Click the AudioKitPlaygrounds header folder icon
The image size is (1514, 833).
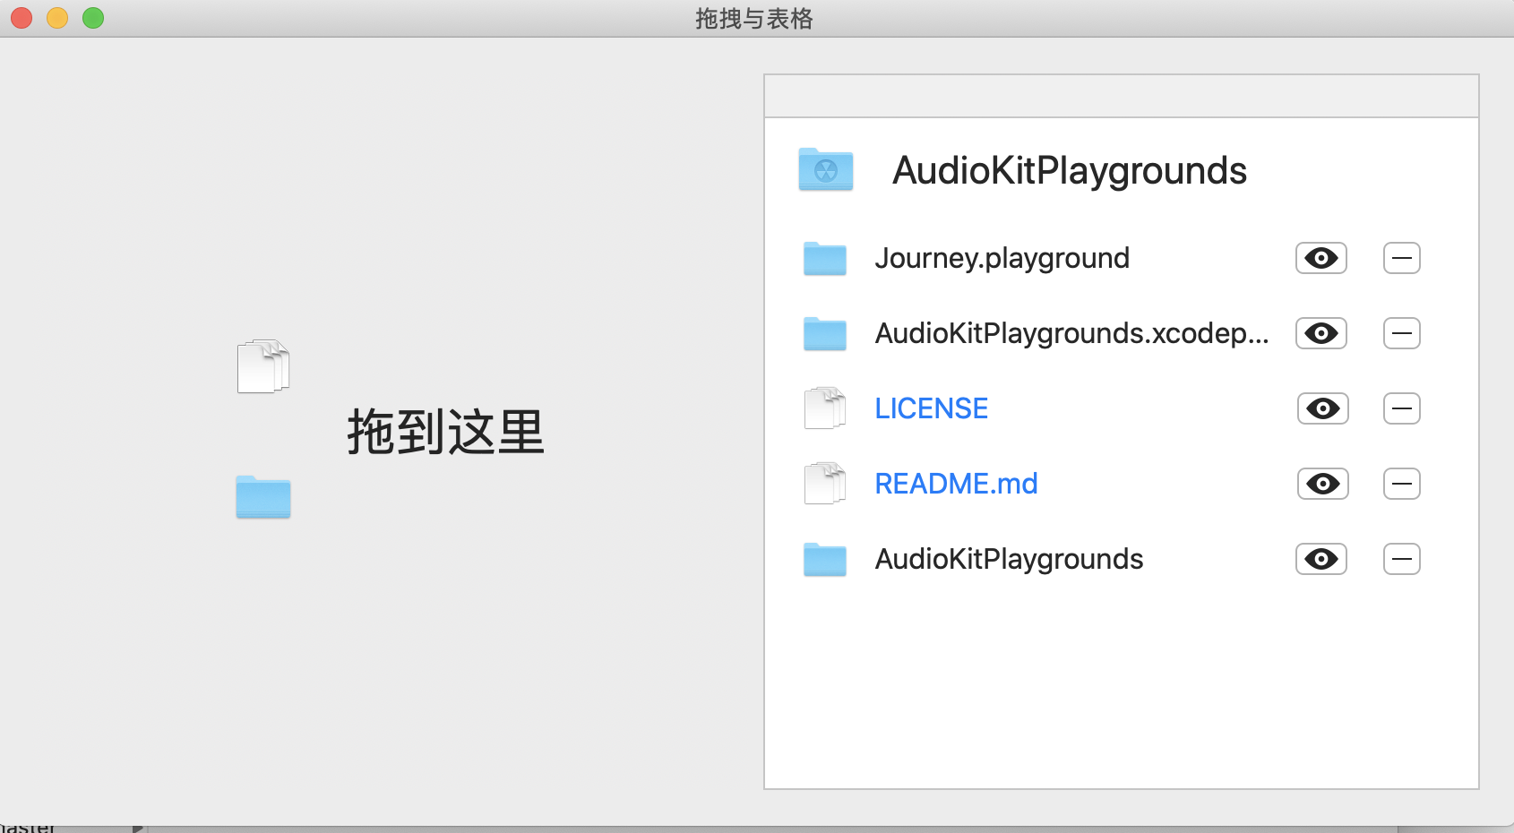[x=825, y=169]
